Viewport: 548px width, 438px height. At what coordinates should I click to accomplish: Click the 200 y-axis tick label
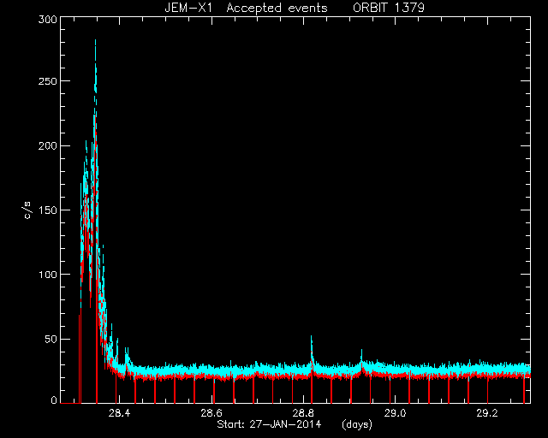click(x=48, y=145)
